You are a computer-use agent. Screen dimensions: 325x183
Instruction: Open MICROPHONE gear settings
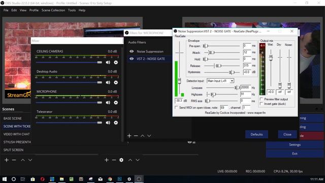(x=116, y=103)
